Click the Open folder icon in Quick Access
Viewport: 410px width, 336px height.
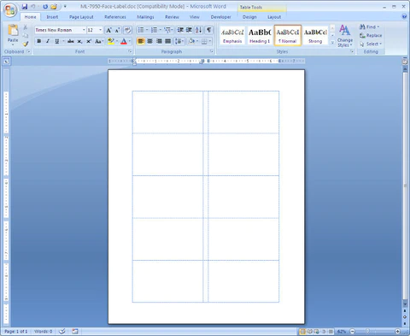[x=54, y=6]
